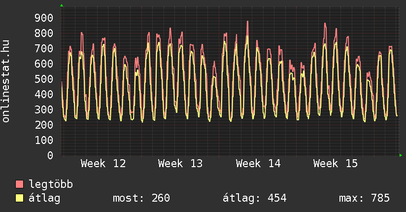Click the Week 15 axis label
406x212 pixels.
click(x=336, y=163)
